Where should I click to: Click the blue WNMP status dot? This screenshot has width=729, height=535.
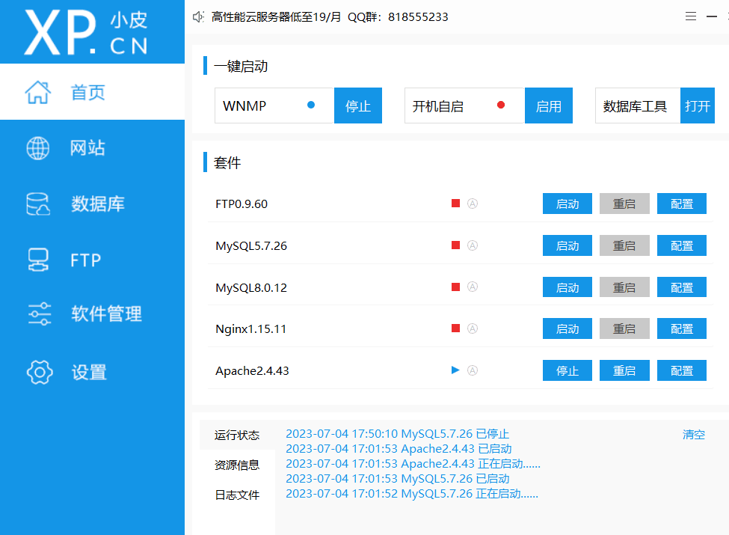click(x=311, y=106)
